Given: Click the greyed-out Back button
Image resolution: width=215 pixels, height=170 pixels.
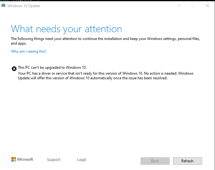Looking at the screenshot, I should 155,161.
